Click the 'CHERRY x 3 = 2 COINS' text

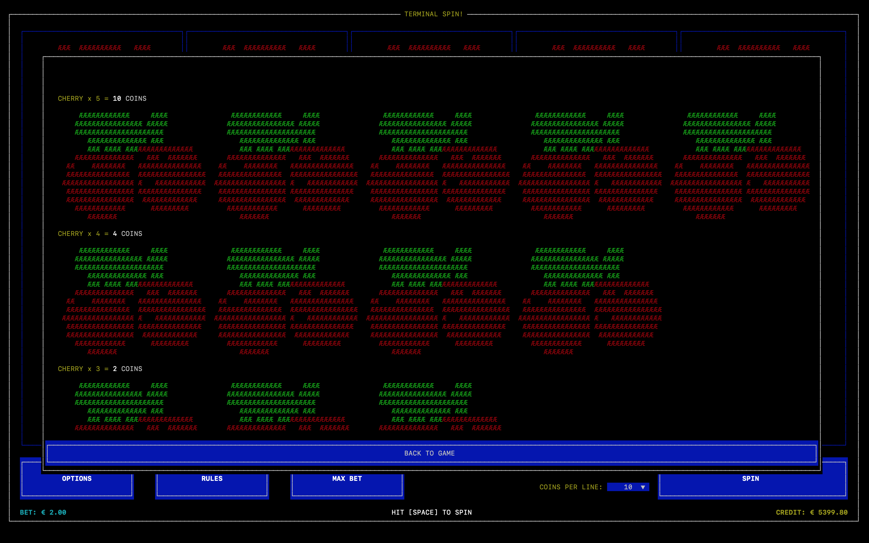(100, 369)
